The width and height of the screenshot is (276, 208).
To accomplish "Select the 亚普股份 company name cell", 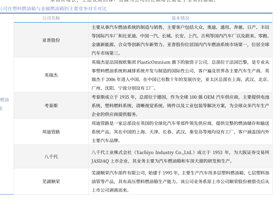I will [x=51, y=40].
